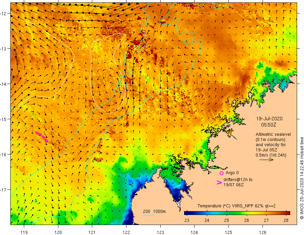Click the cyan isobath legend line sample
The image size is (304, 235).
[x=149, y=215]
